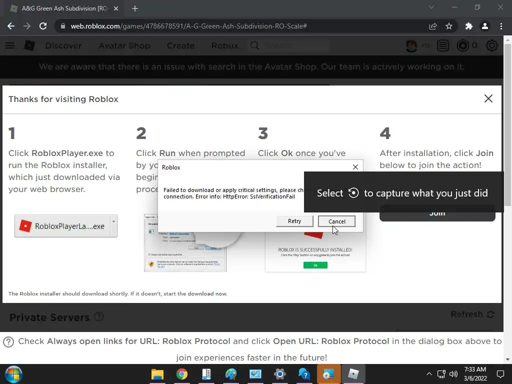Open the Chrome extensions puzzle icon
This screenshot has height=384, width=512.
click(x=469, y=26)
